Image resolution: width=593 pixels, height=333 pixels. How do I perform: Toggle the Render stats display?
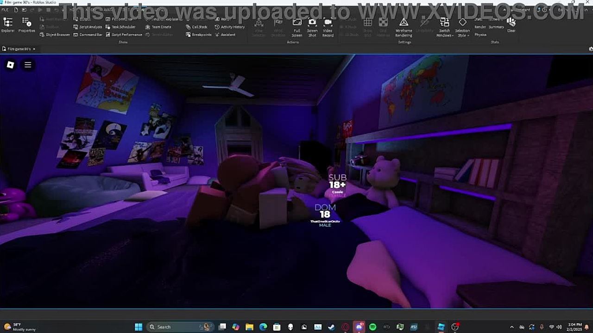click(x=480, y=27)
